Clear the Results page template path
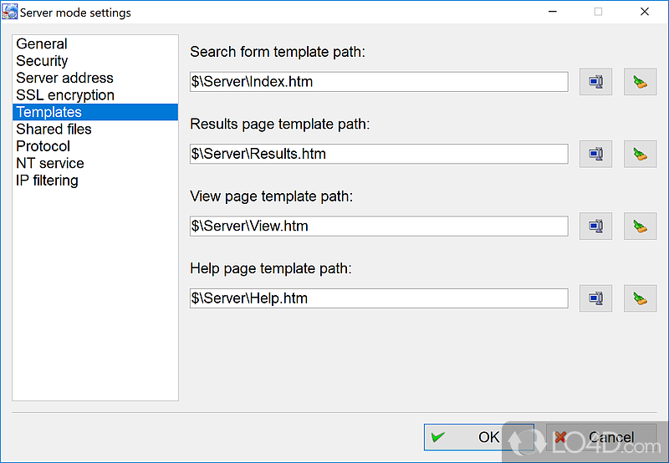Image resolution: width=669 pixels, height=463 pixels. point(640,154)
